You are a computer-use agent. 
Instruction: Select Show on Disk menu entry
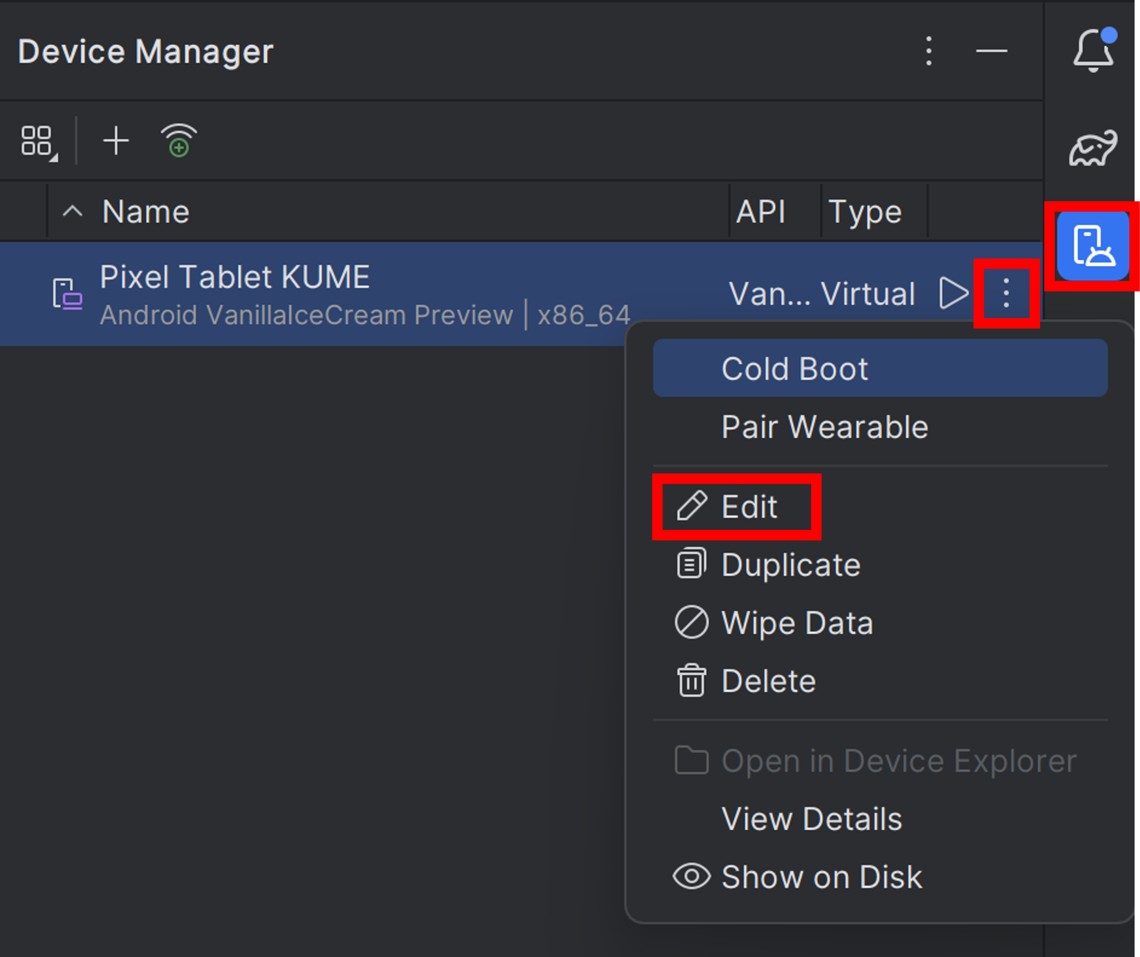coord(880,877)
